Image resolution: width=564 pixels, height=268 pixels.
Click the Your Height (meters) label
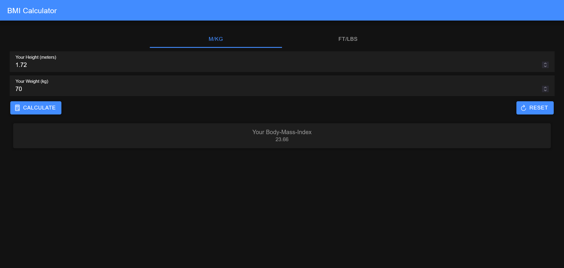point(36,57)
